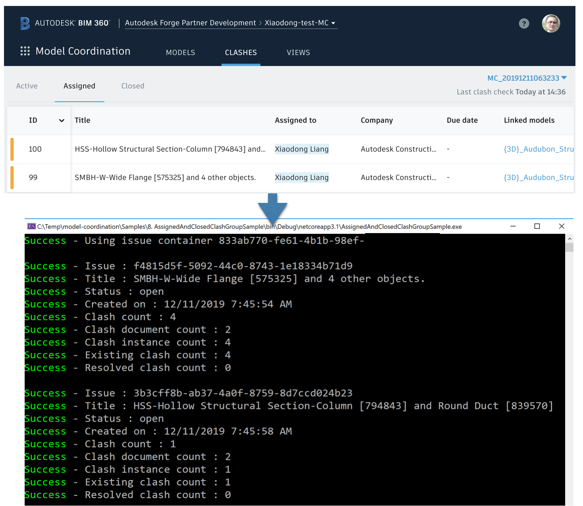Click the Company column header
This screenshot has width=583, height=506.
[x=377, y=120]
